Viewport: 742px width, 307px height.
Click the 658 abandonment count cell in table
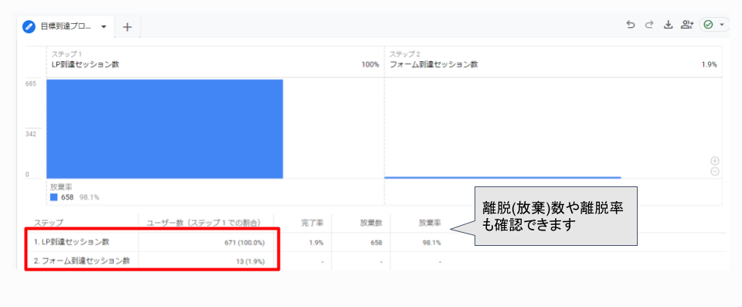[x=376, y=243]
